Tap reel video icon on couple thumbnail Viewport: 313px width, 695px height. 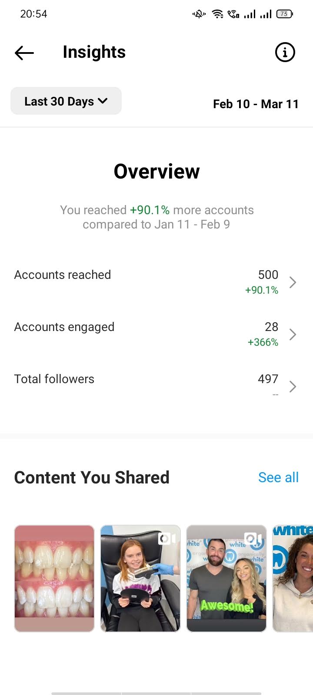253,539
